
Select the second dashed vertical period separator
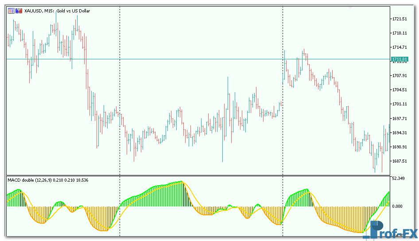tap(283, 111)
